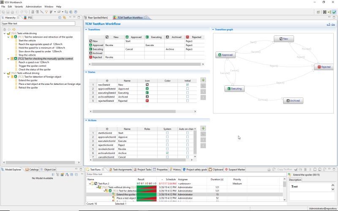Image resolution: width=338 pixels, height=211 pixels.
Task: Click the Copy TestRun button
Action: [284, 170]
